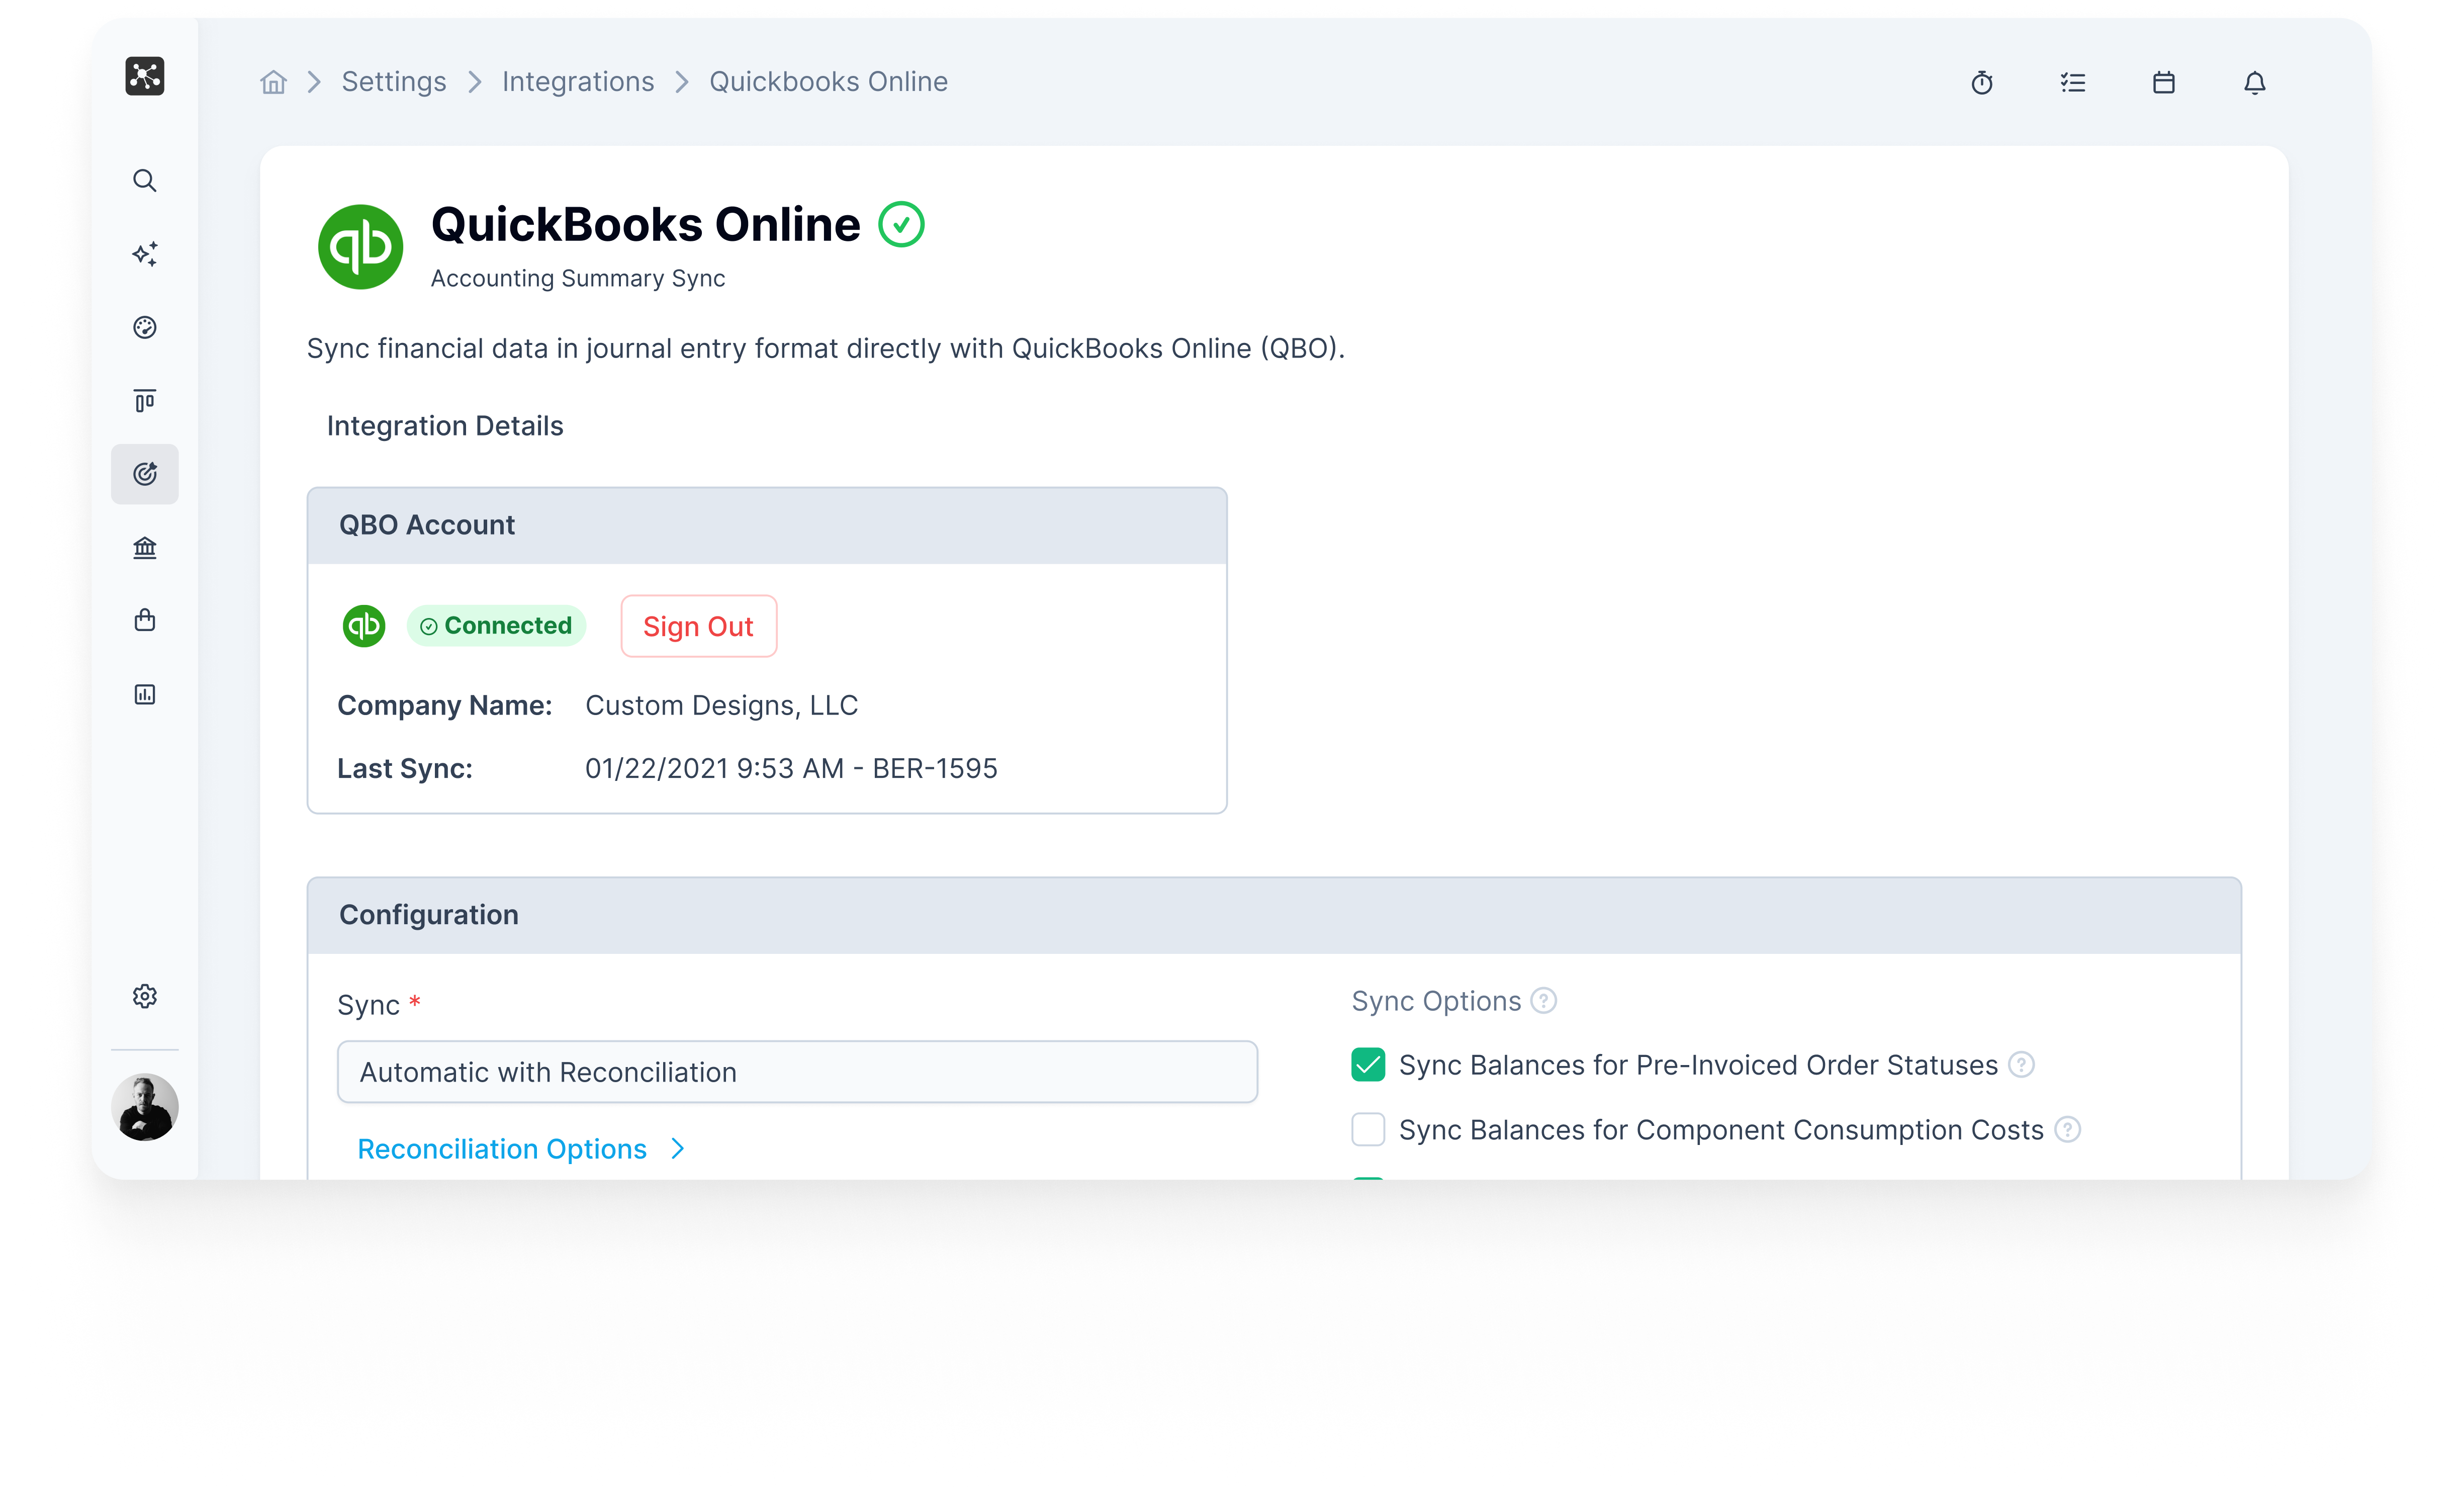This screenshot has height=1502, width=2464.
Task: Open the notifications bell icon
Action: click(2254, 83)
